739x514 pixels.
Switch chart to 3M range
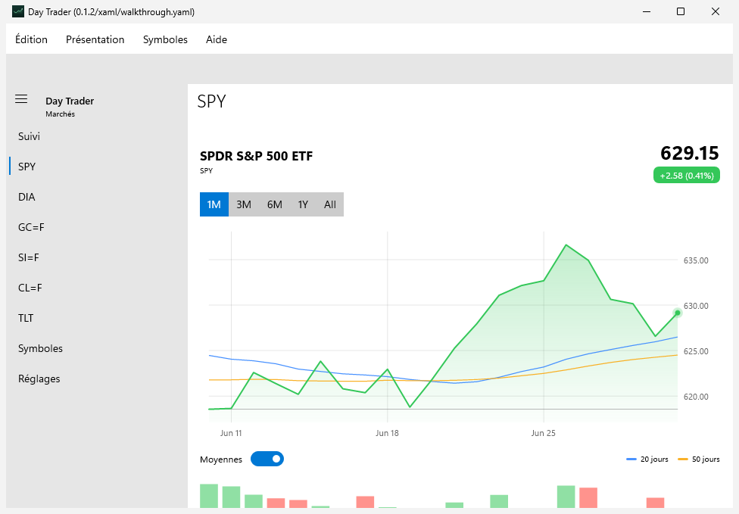pyautogui.click(x=244, y=204)
